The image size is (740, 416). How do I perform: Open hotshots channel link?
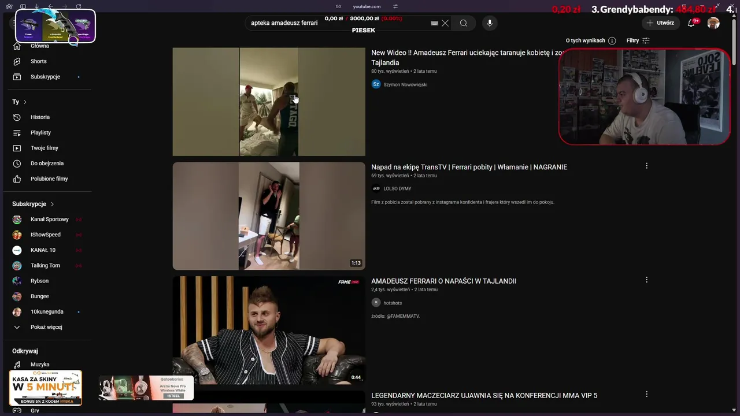(393, 303)
